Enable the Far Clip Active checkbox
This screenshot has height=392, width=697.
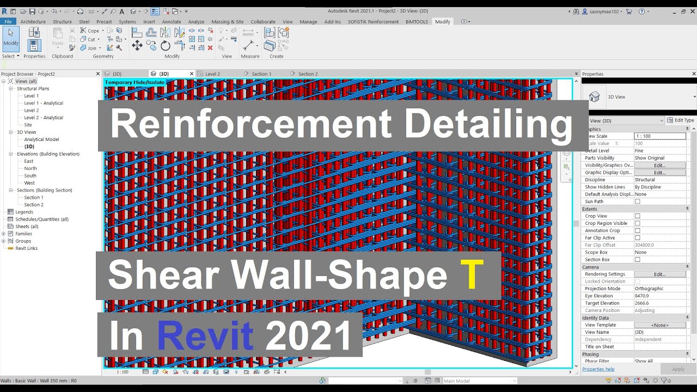coord(638,238)
